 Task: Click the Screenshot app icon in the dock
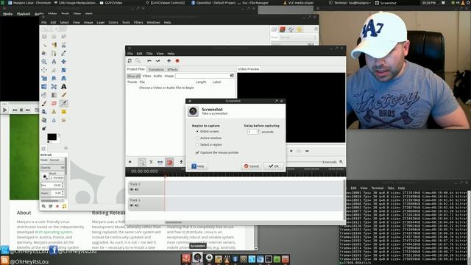pyautogui.click(x=197, y=258)
